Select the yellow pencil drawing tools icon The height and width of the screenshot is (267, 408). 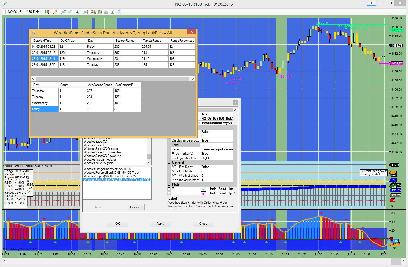pyautogui.click(x=56, y=12)
